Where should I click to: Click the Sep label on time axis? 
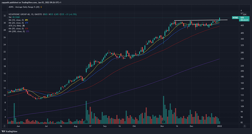105,126
